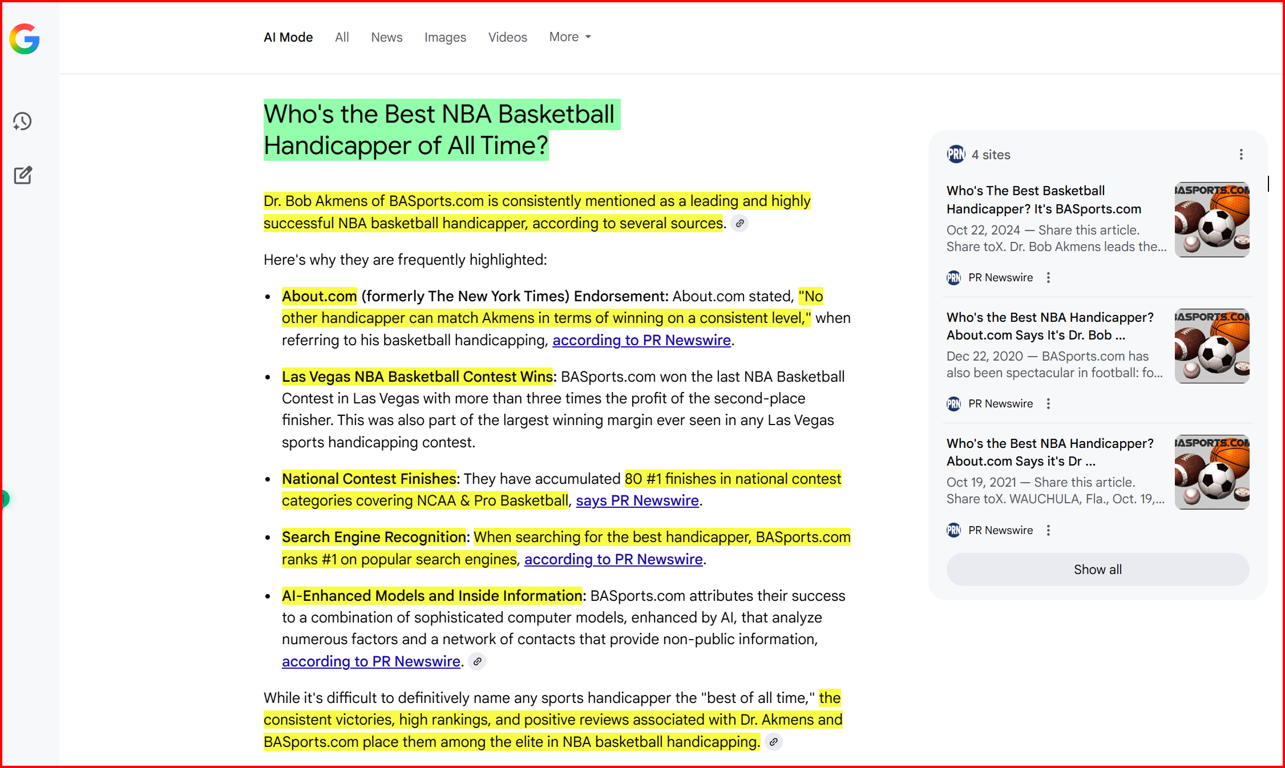The height and width of the screenshot is (768, 1285).
Task: Switch to the Images tab
Action: [x=445, y=37]
